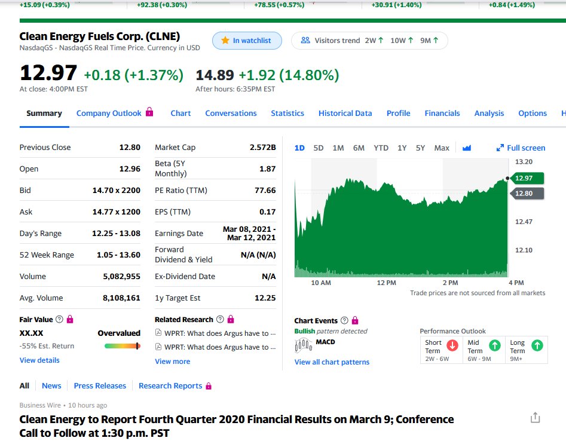The width and height of the screenshot is (566, 444).
Task: Click the 12.97 current price chart label
Action: [527, 178]
